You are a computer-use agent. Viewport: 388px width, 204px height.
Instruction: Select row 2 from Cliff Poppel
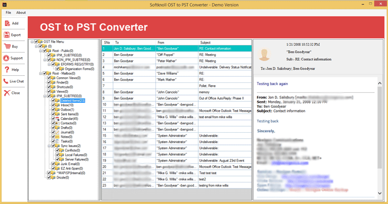[177, 55]
